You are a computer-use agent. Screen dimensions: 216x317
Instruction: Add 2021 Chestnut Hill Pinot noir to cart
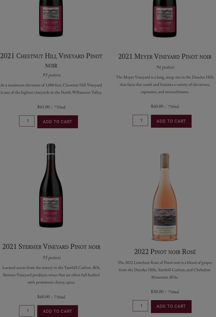click(x=58, y=122)
